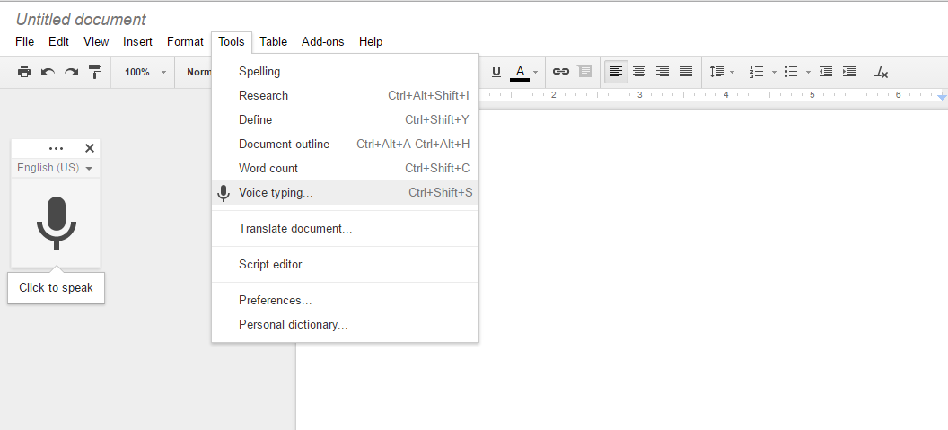948x430 pixels.
Task: Click the Untitled document title field
Action: 81,20
